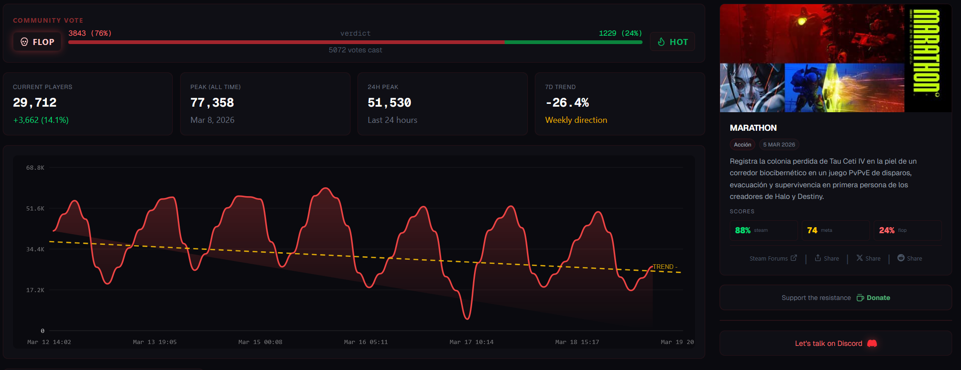Click the all-time peak value 77,358
This screenshot has height=370, width=961.
coord(212,102)
